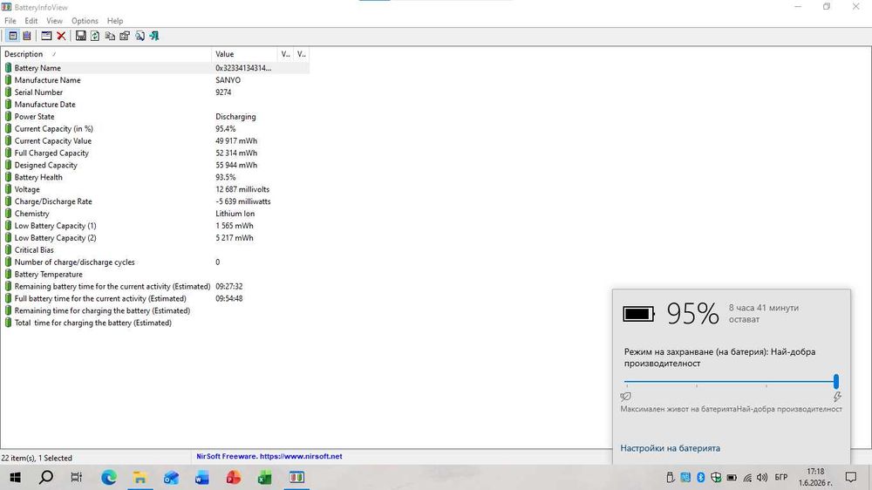Click the "09:27:32" remaining time value
This screenshot has height=490, width=872.
tap(229, 287)
